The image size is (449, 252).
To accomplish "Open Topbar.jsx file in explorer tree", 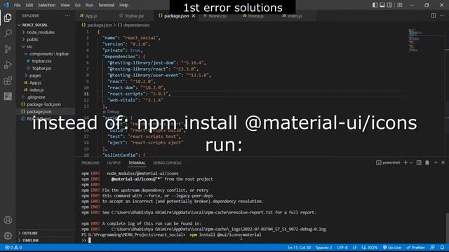I will coord(41,69).
